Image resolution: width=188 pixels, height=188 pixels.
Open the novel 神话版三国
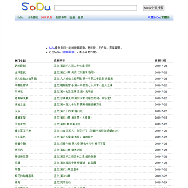click(21, 157)
